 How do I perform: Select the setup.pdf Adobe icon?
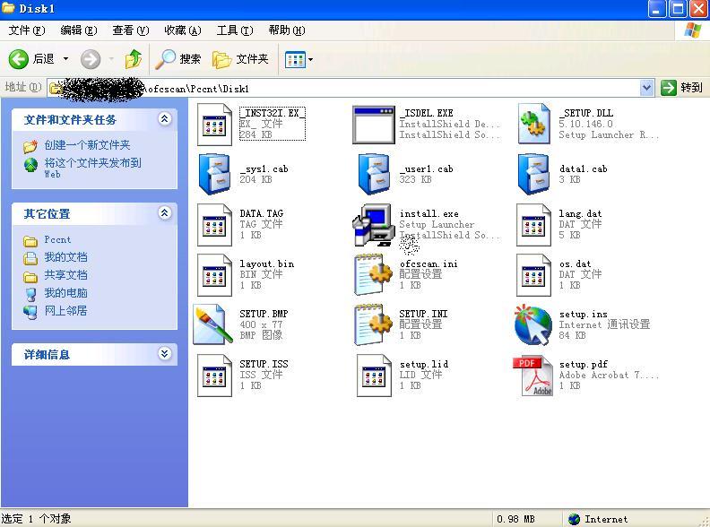(533, 376)
